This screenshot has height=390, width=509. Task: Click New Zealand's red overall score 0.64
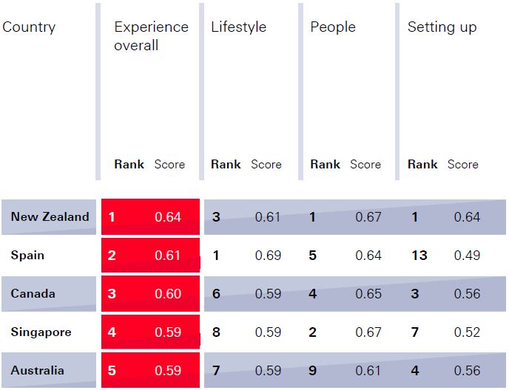coord(168,216)
